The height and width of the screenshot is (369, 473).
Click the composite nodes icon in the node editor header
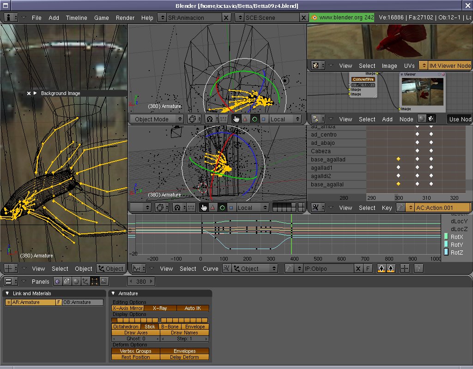tap(431, 119)
